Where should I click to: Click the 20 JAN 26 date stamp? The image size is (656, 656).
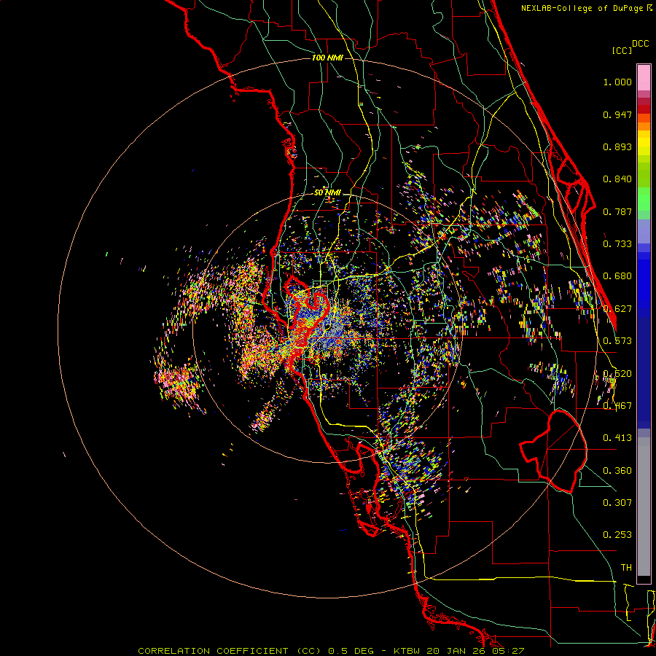tap(456, 651)
